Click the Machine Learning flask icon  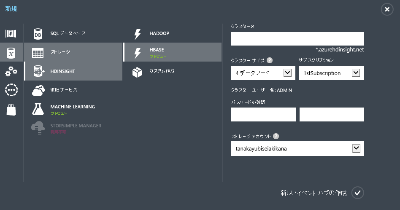coord(38,109)
